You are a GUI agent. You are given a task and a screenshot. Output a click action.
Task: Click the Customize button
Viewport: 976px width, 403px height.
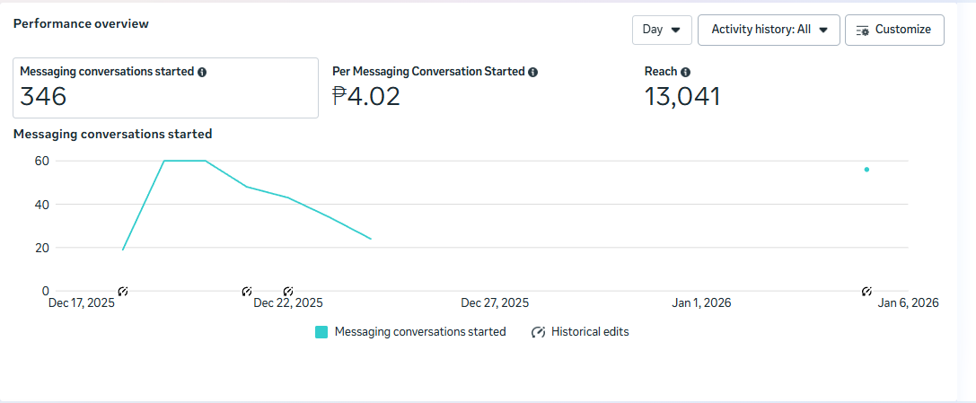[x=894, y=30]
